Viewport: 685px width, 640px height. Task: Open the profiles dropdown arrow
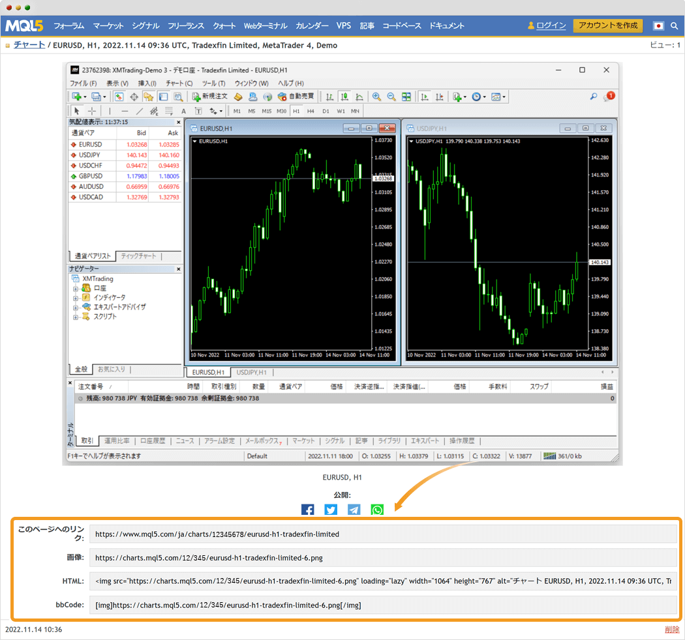104,97
